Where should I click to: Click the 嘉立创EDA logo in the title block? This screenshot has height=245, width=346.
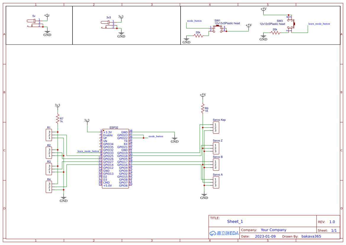point(223,233)
